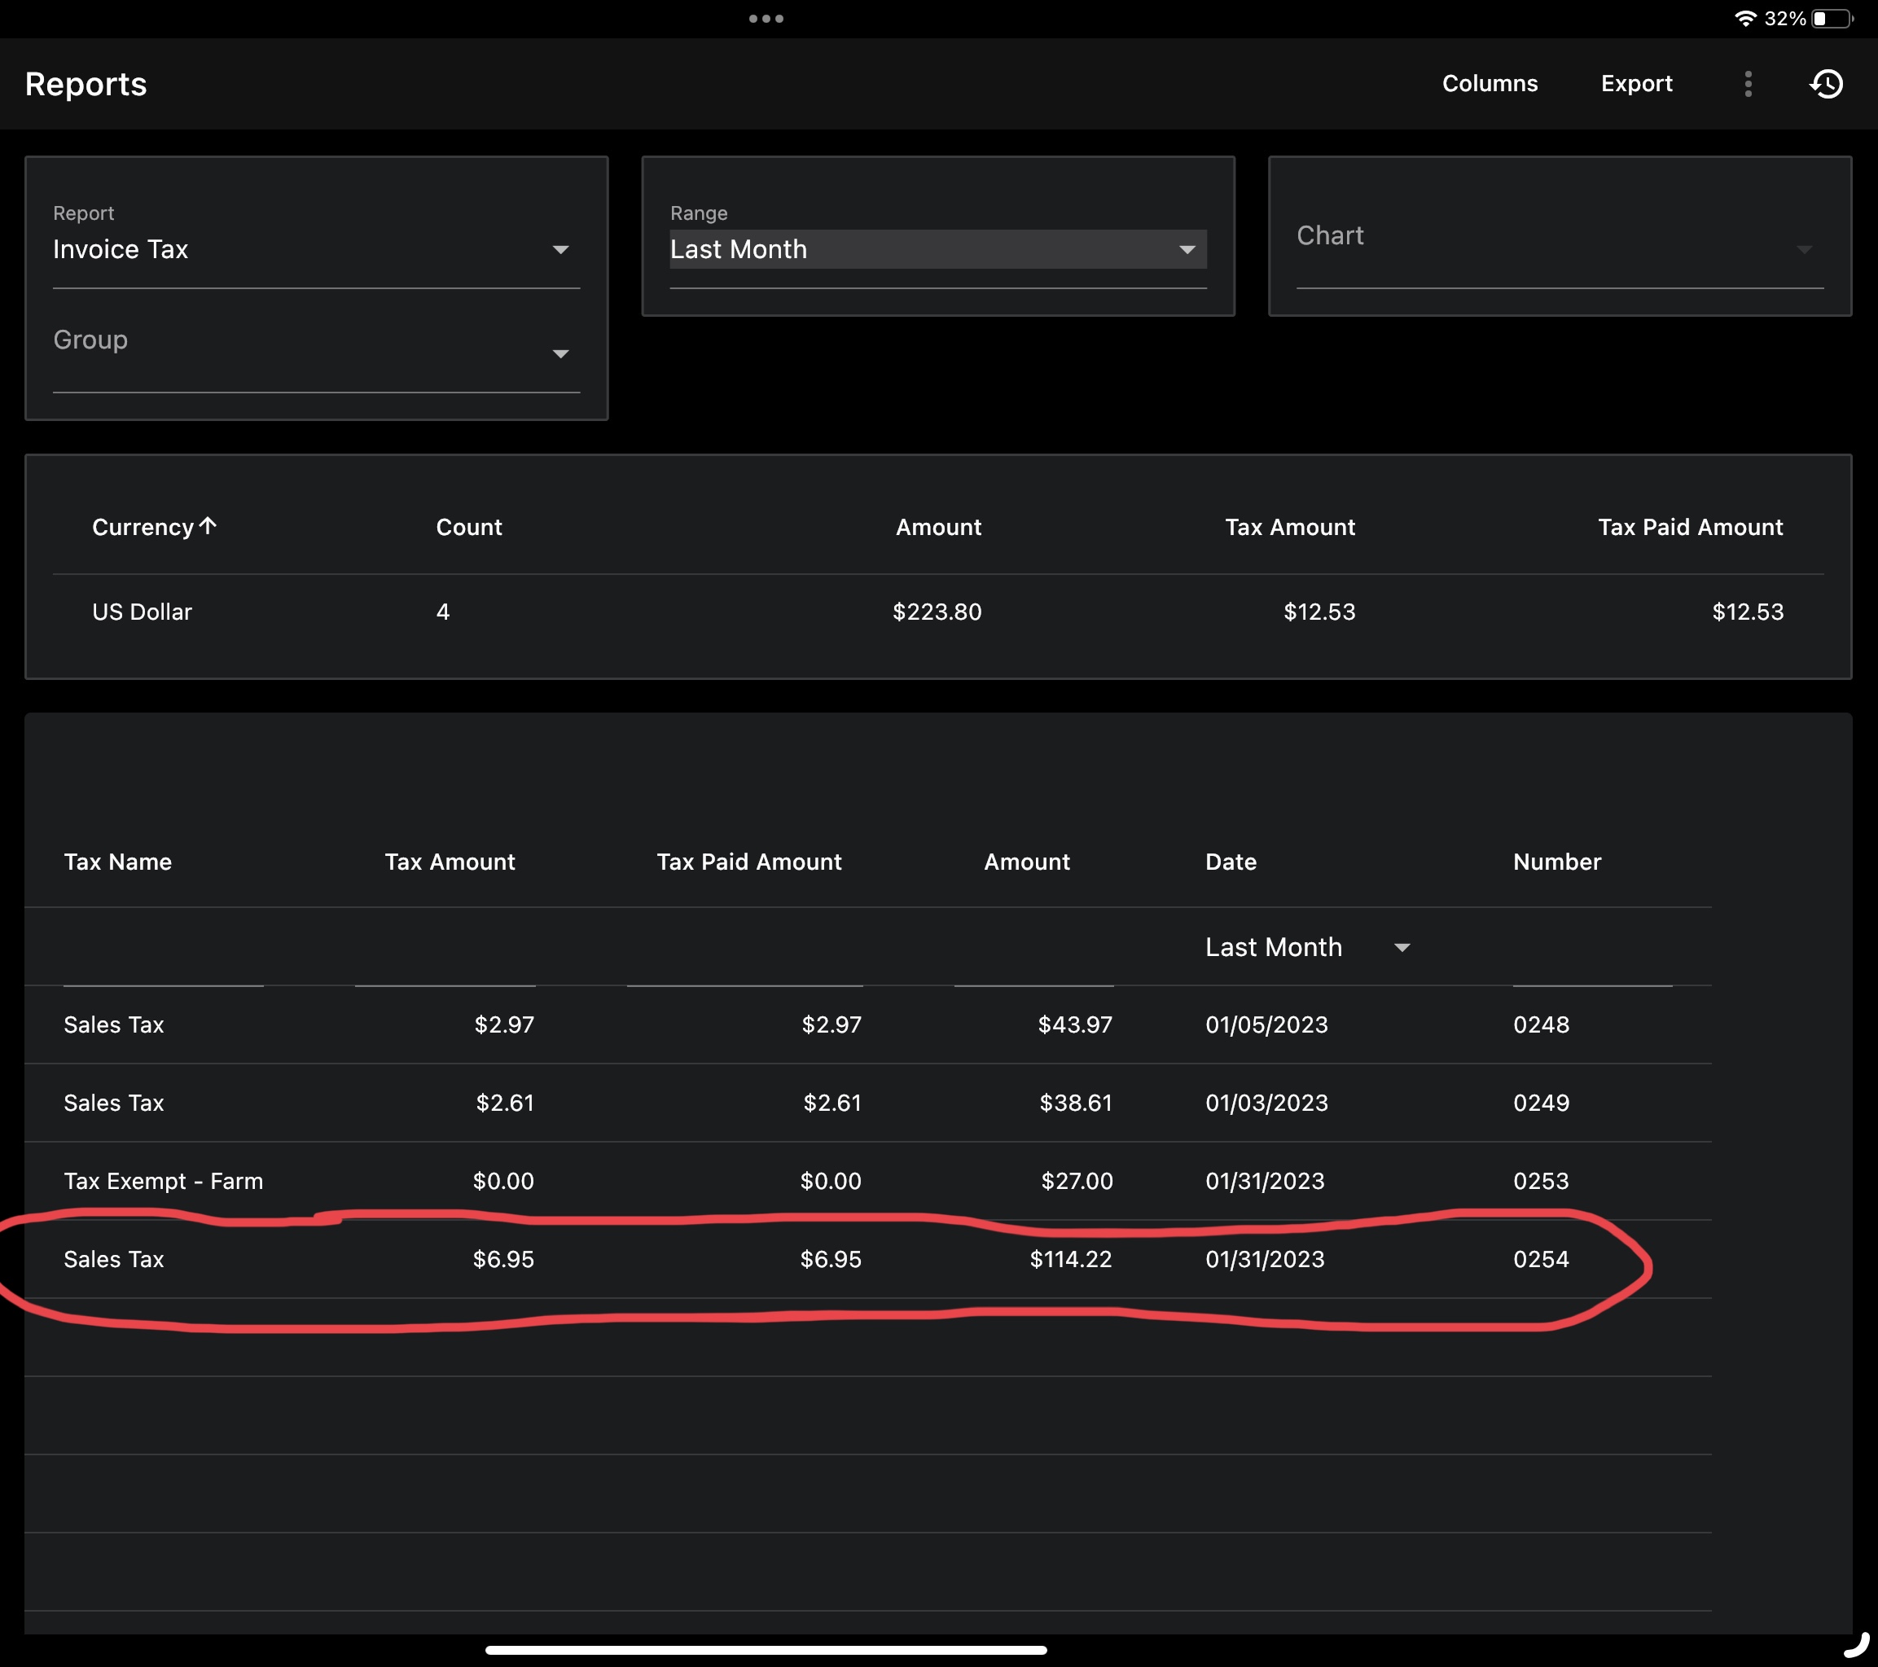Tap the multitasking dots at top center

pyautogui.click(x=768, y=17)
